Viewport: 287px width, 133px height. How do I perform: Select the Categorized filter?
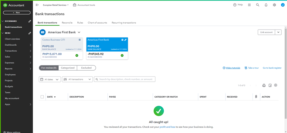point(68,68)
